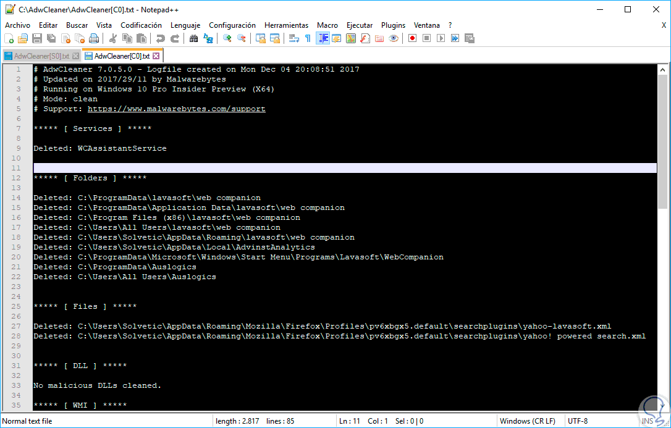The image size is (671, 428).
Task: Print the document with the printer icon
Action: pyautogui.click(x=94, y=38)
